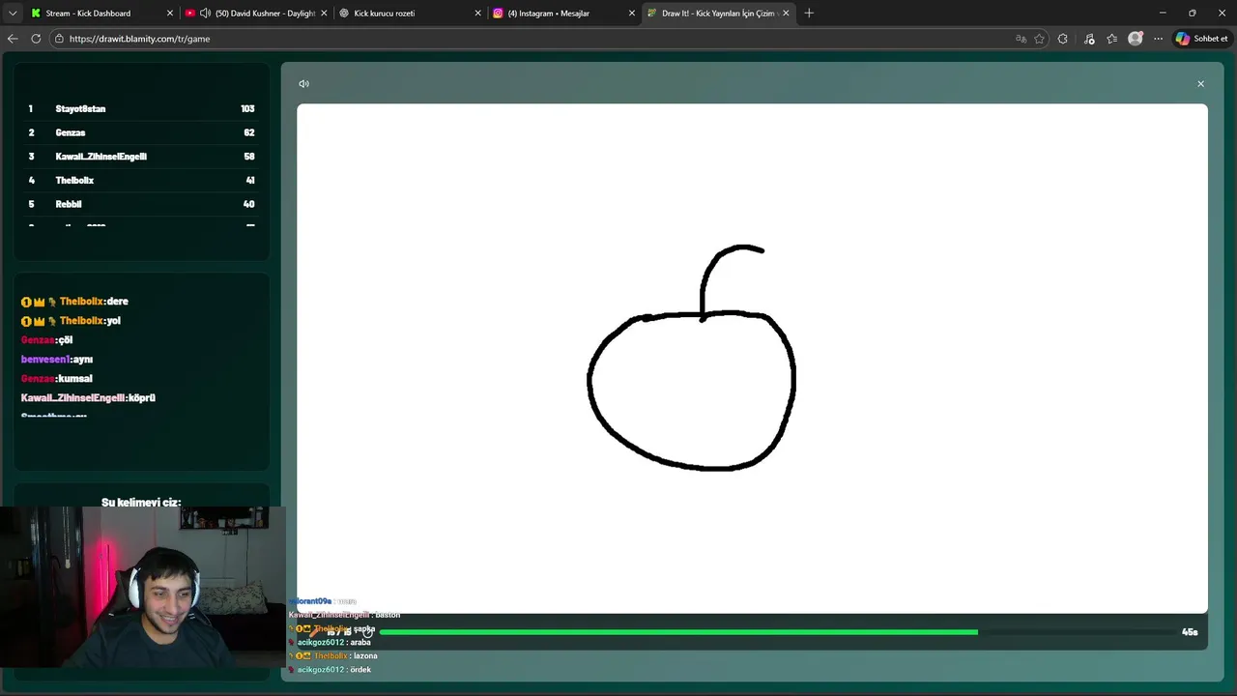Viewport: 1237px width, 696px height.
Task: Select Theibolix leaderboard row
Action: pyautogui.click(x=141, y=181)
